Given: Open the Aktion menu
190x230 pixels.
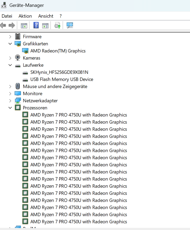Looking at the screenshot, I should 25,16.
